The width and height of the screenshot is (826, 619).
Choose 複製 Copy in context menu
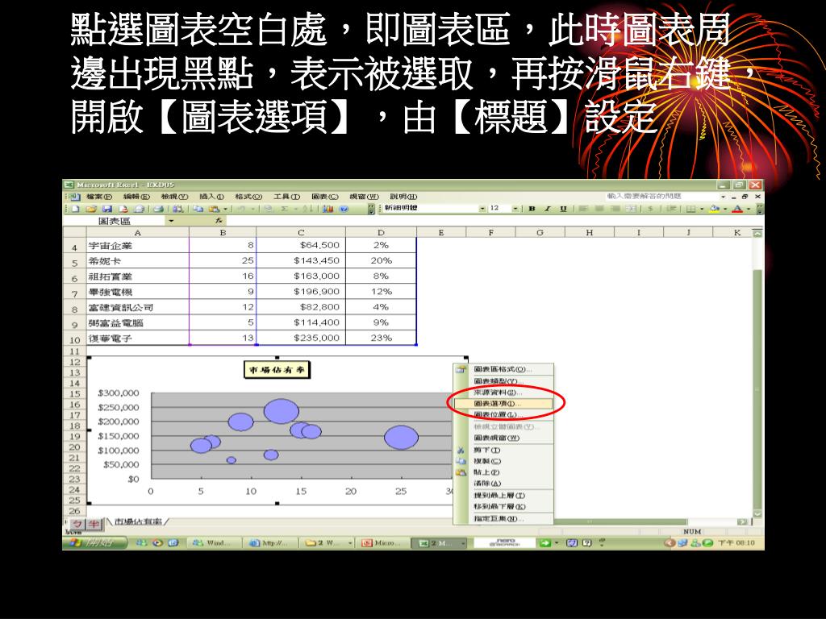coord(504,461)
